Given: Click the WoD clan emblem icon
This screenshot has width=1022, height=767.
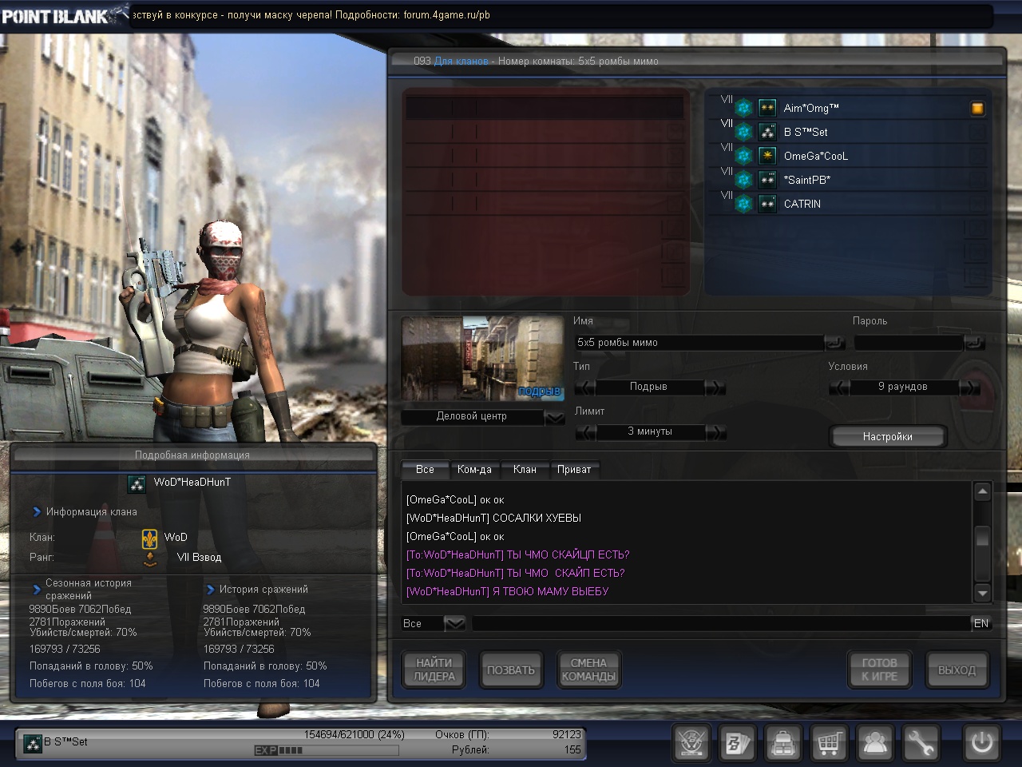Looking at the screenshot, I should click(x=149, y=538).
